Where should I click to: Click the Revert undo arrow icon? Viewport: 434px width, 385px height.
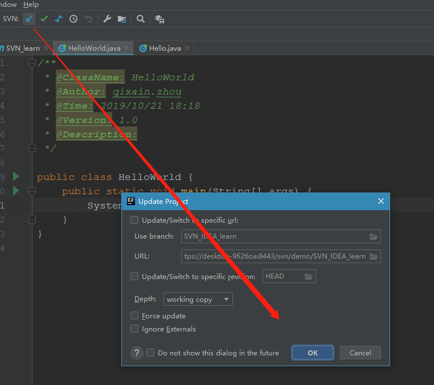click(x=89, y=19)
